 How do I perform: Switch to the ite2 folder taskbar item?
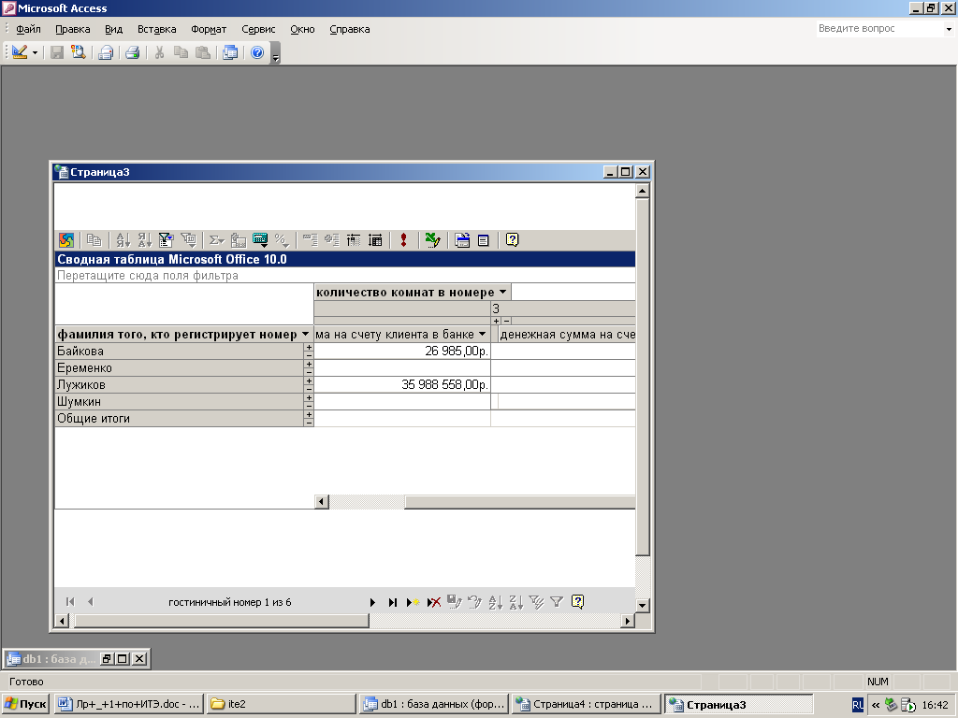click(281, 704)
